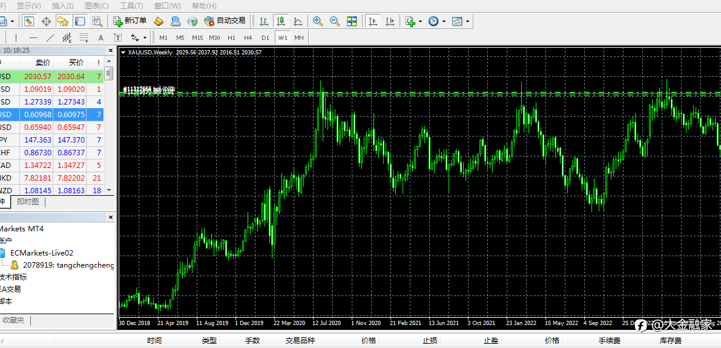This screenshot has height=348, width=721.
Task: Open the 图表(C) menu
Action: [x=97, y=5]
